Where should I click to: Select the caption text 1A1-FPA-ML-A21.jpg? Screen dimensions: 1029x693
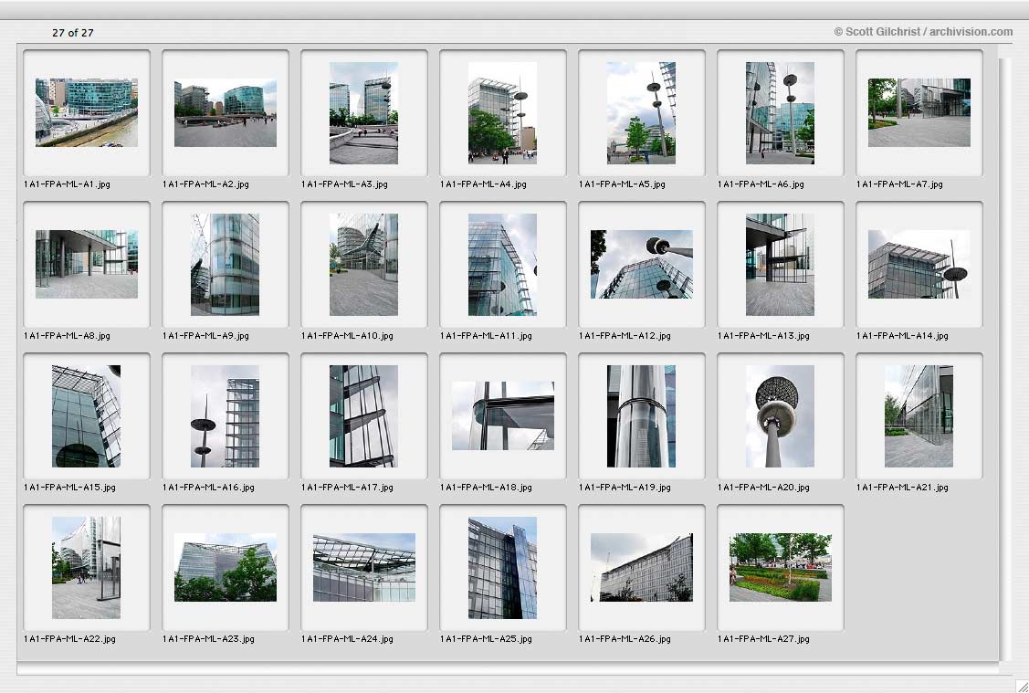pos(902,488)
